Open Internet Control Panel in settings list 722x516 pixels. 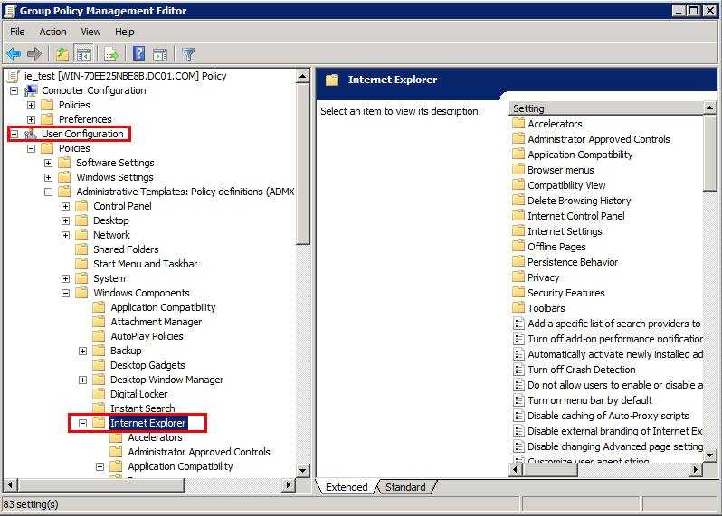click(x=576, y=216)
